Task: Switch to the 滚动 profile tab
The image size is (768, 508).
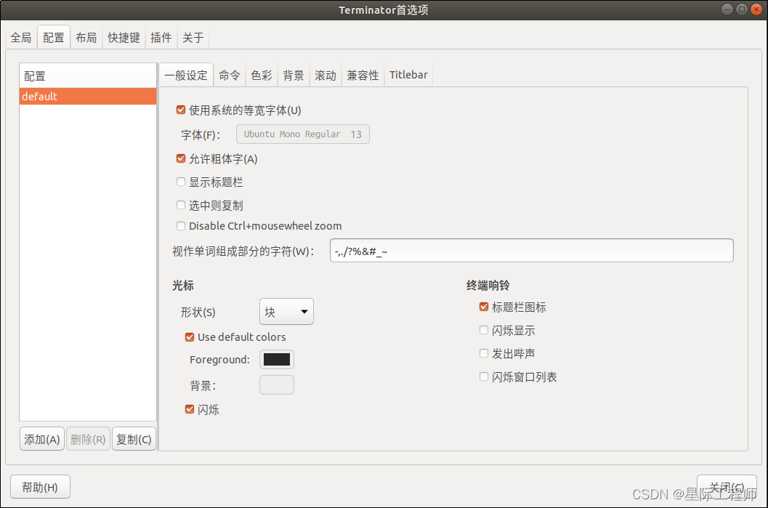Action: pos(326,76)
